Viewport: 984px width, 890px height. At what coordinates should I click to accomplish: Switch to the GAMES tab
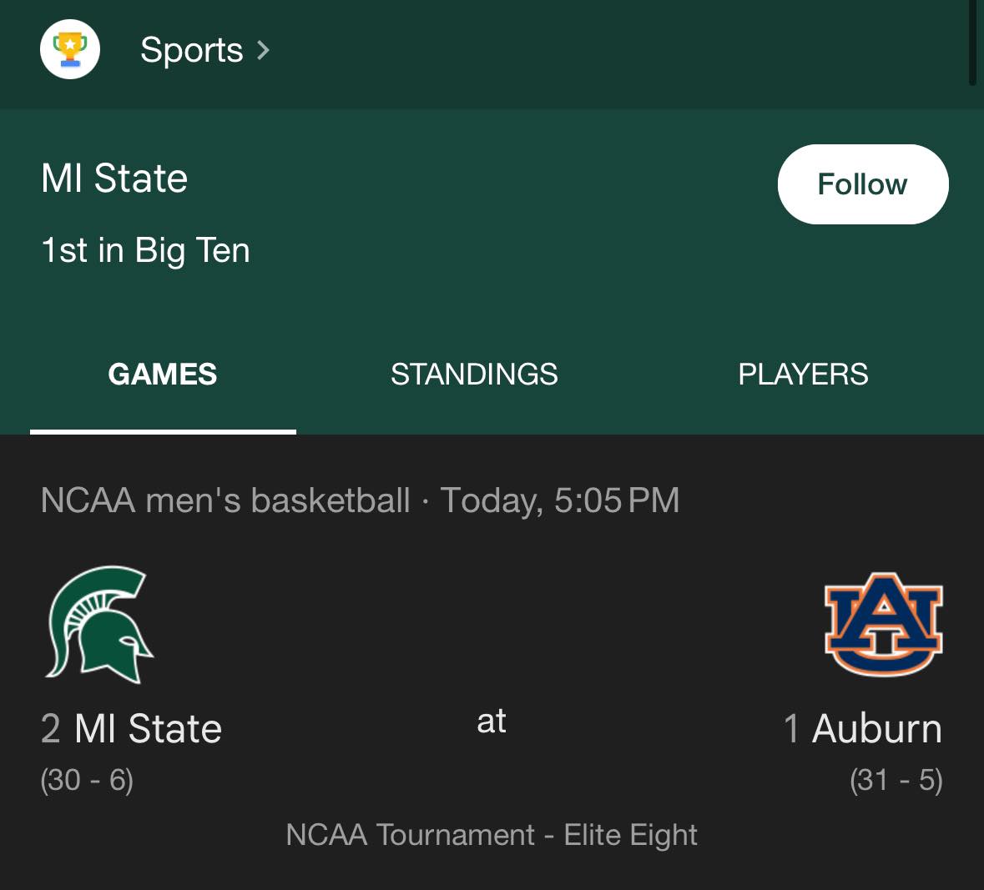[163, 375]
